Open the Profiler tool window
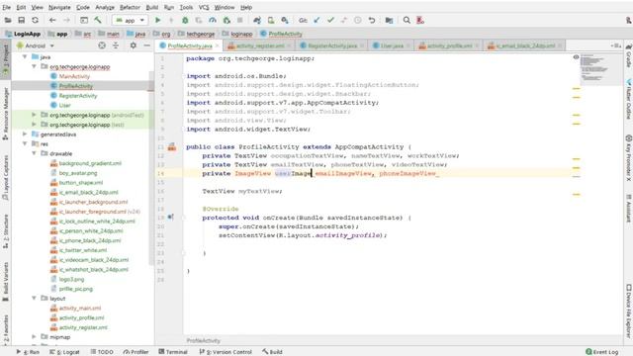Viewport: 633px width, 356px height. pos(136,352)
